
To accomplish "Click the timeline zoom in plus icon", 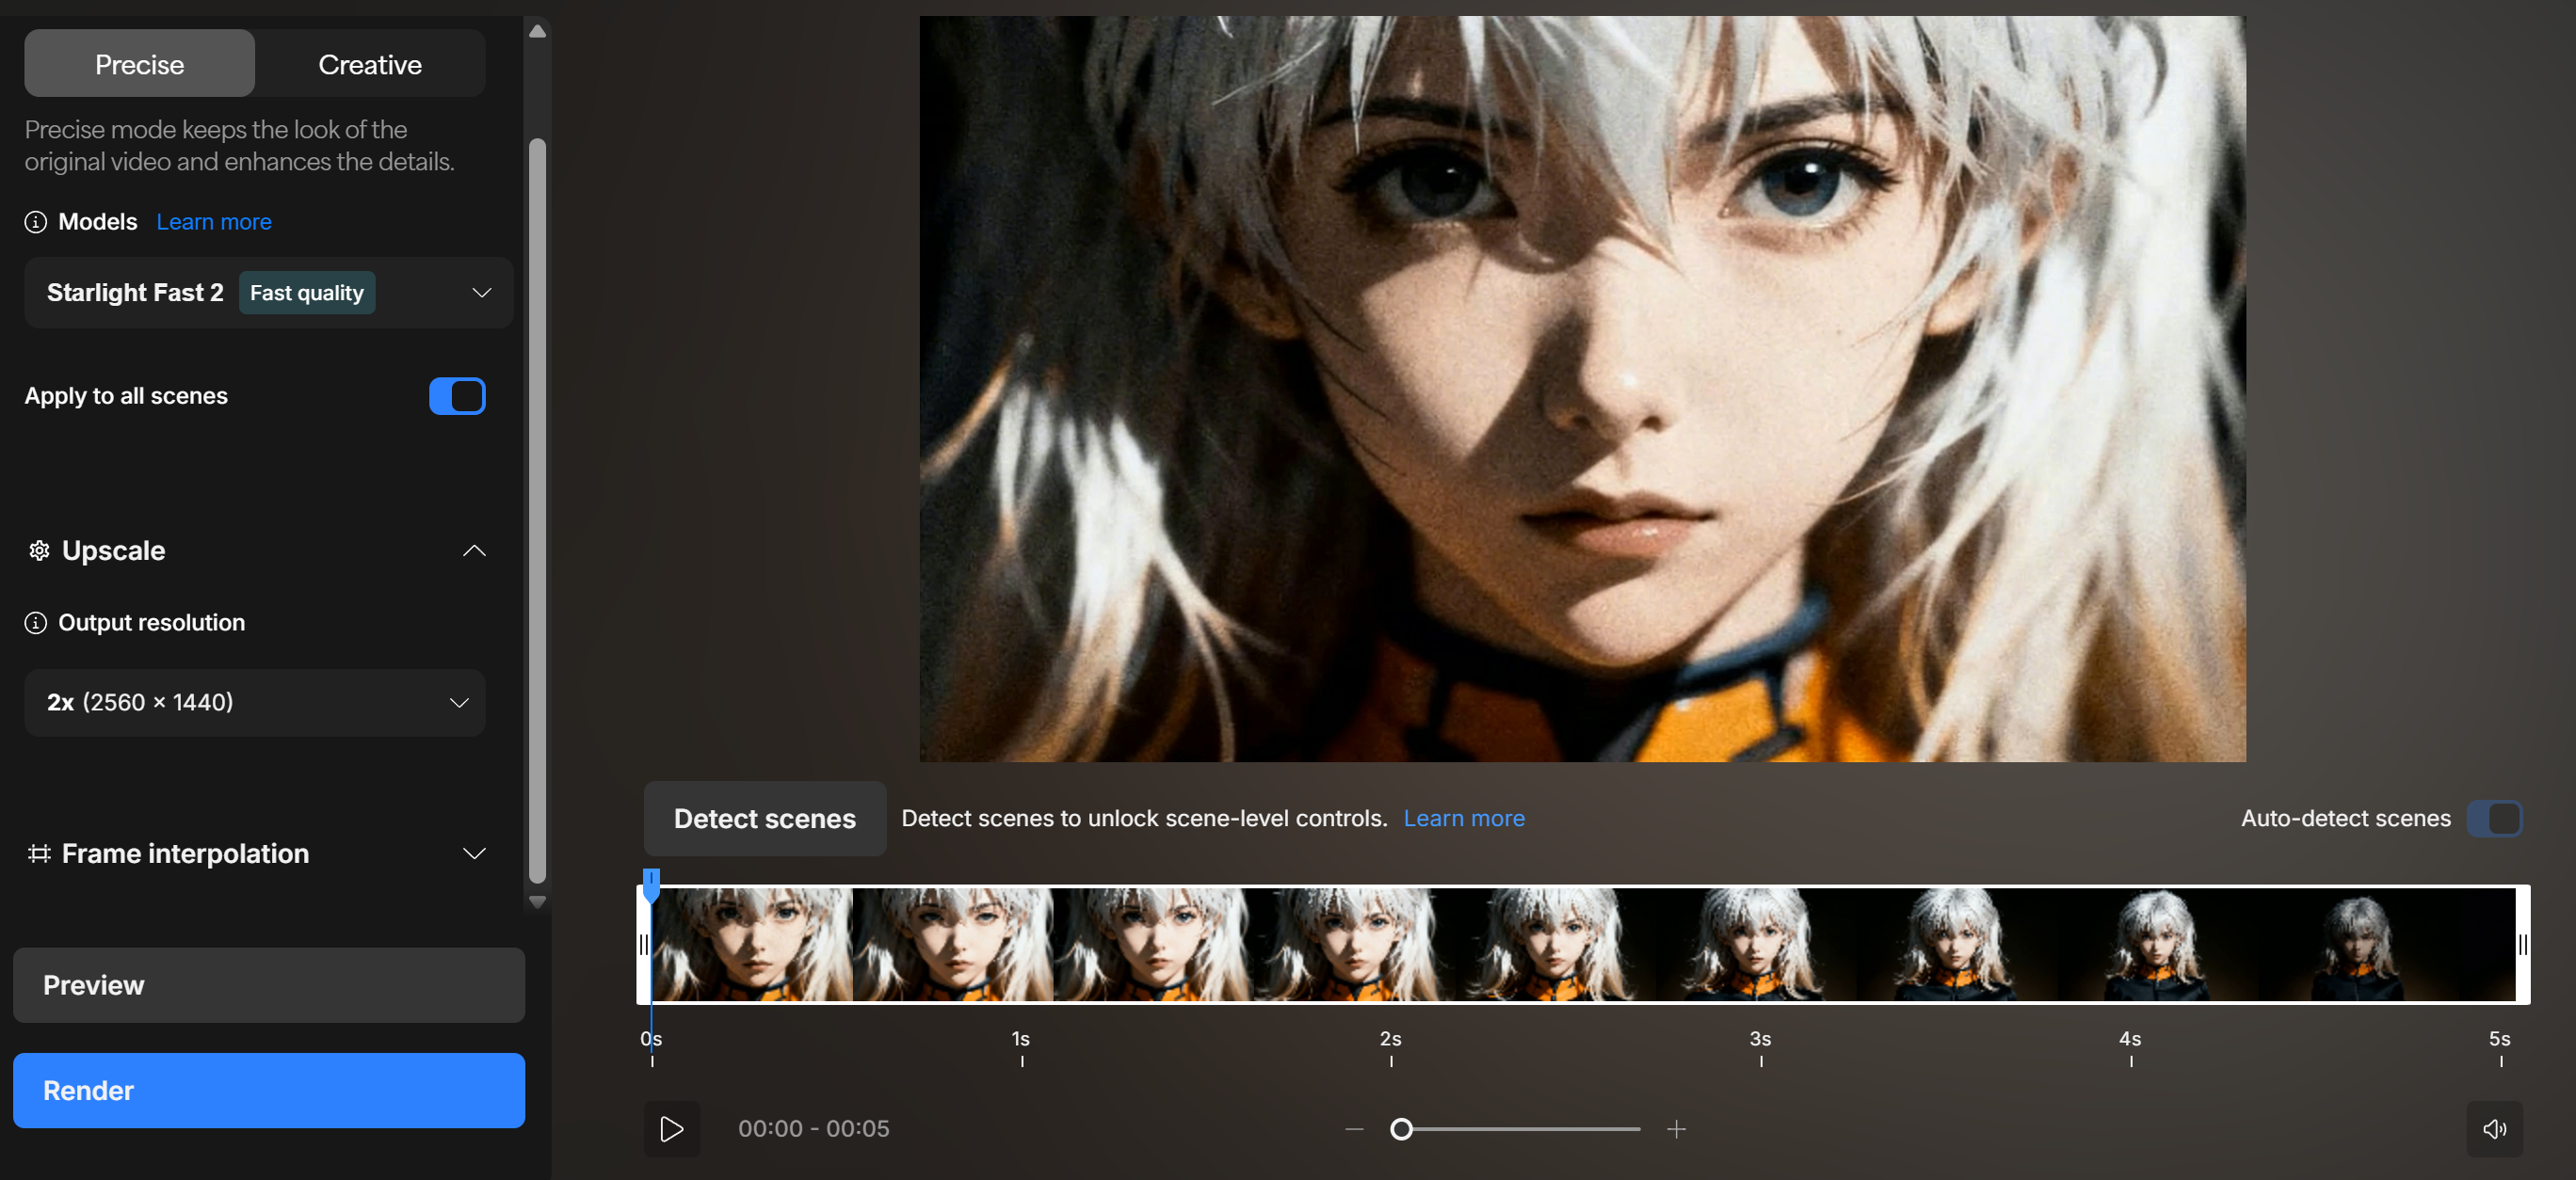I will [1676, 1129].
